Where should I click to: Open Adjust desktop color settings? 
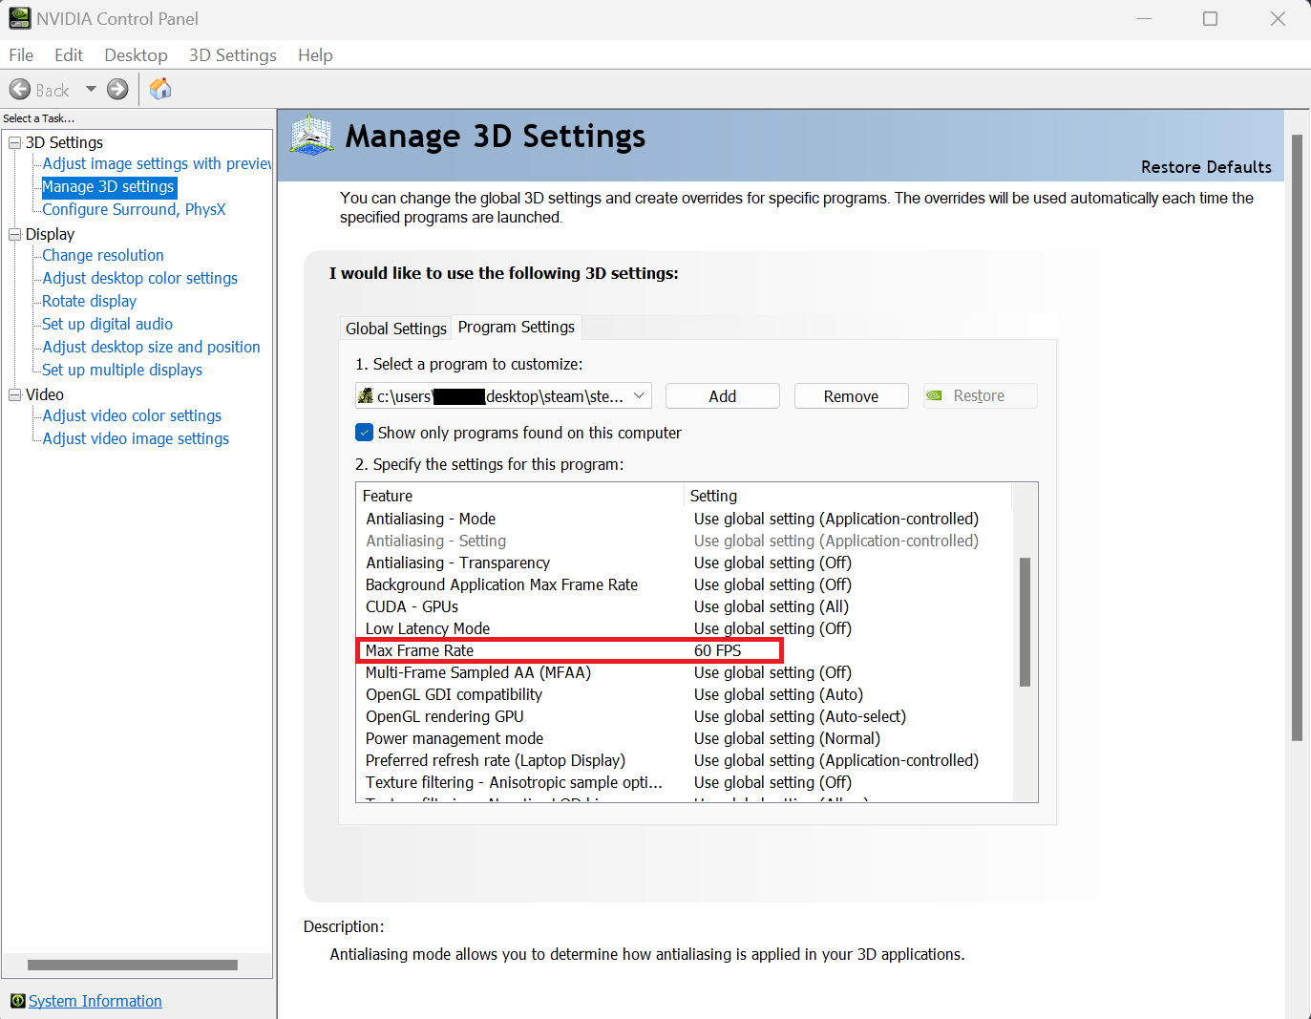pos(140,278)
